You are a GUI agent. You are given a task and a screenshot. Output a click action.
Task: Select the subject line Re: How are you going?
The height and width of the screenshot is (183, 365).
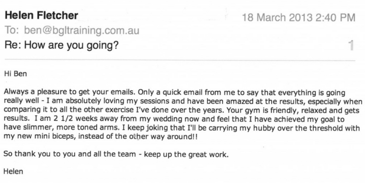(62, 45)
